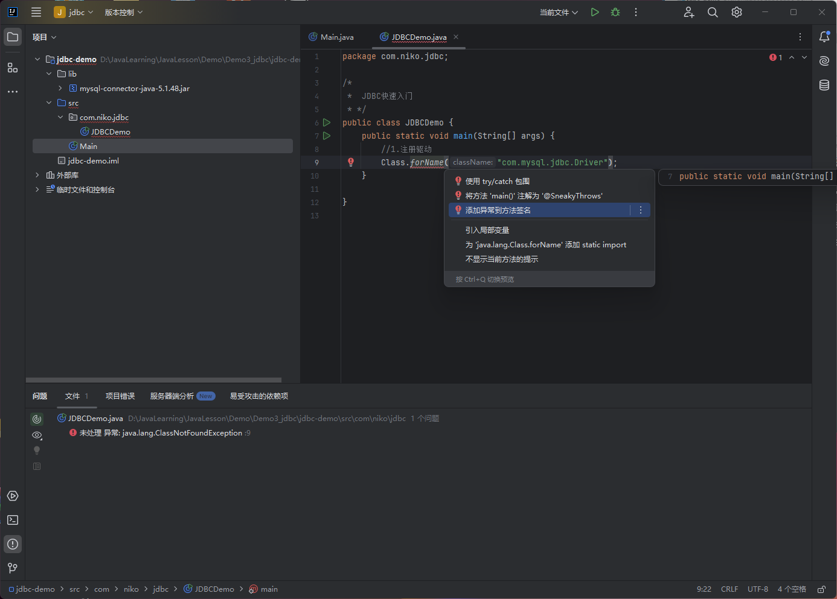Click the unhandled ClassNotFoundException problem entry
The height and width of the screenshot is (599, 837).
(x=161, y=433)
